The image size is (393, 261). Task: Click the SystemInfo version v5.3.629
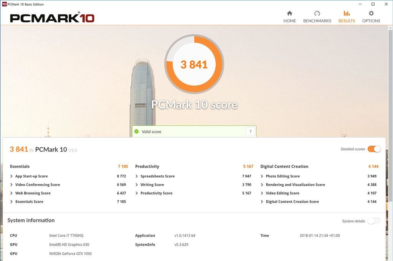pyautogui.click(x=181, y=245)
